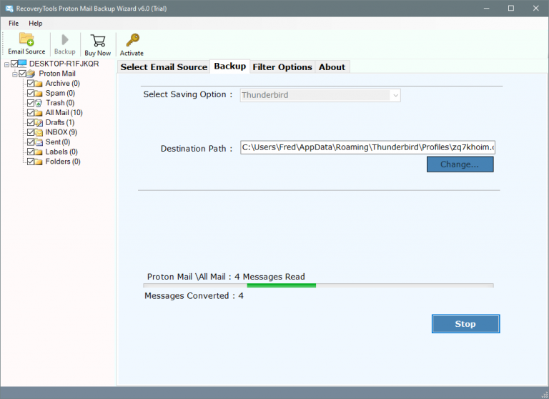549x399 pixels.
Task: Click the INBOX envelope folder icon
Action: [x=39, y=132]
